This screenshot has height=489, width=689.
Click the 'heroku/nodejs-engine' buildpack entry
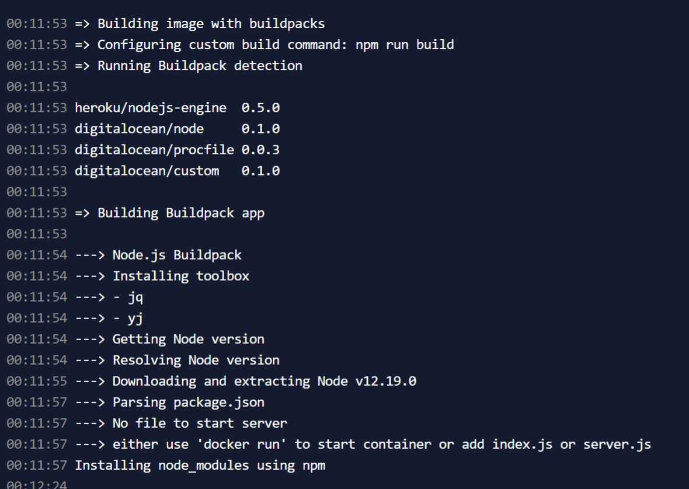pos(151,108)
